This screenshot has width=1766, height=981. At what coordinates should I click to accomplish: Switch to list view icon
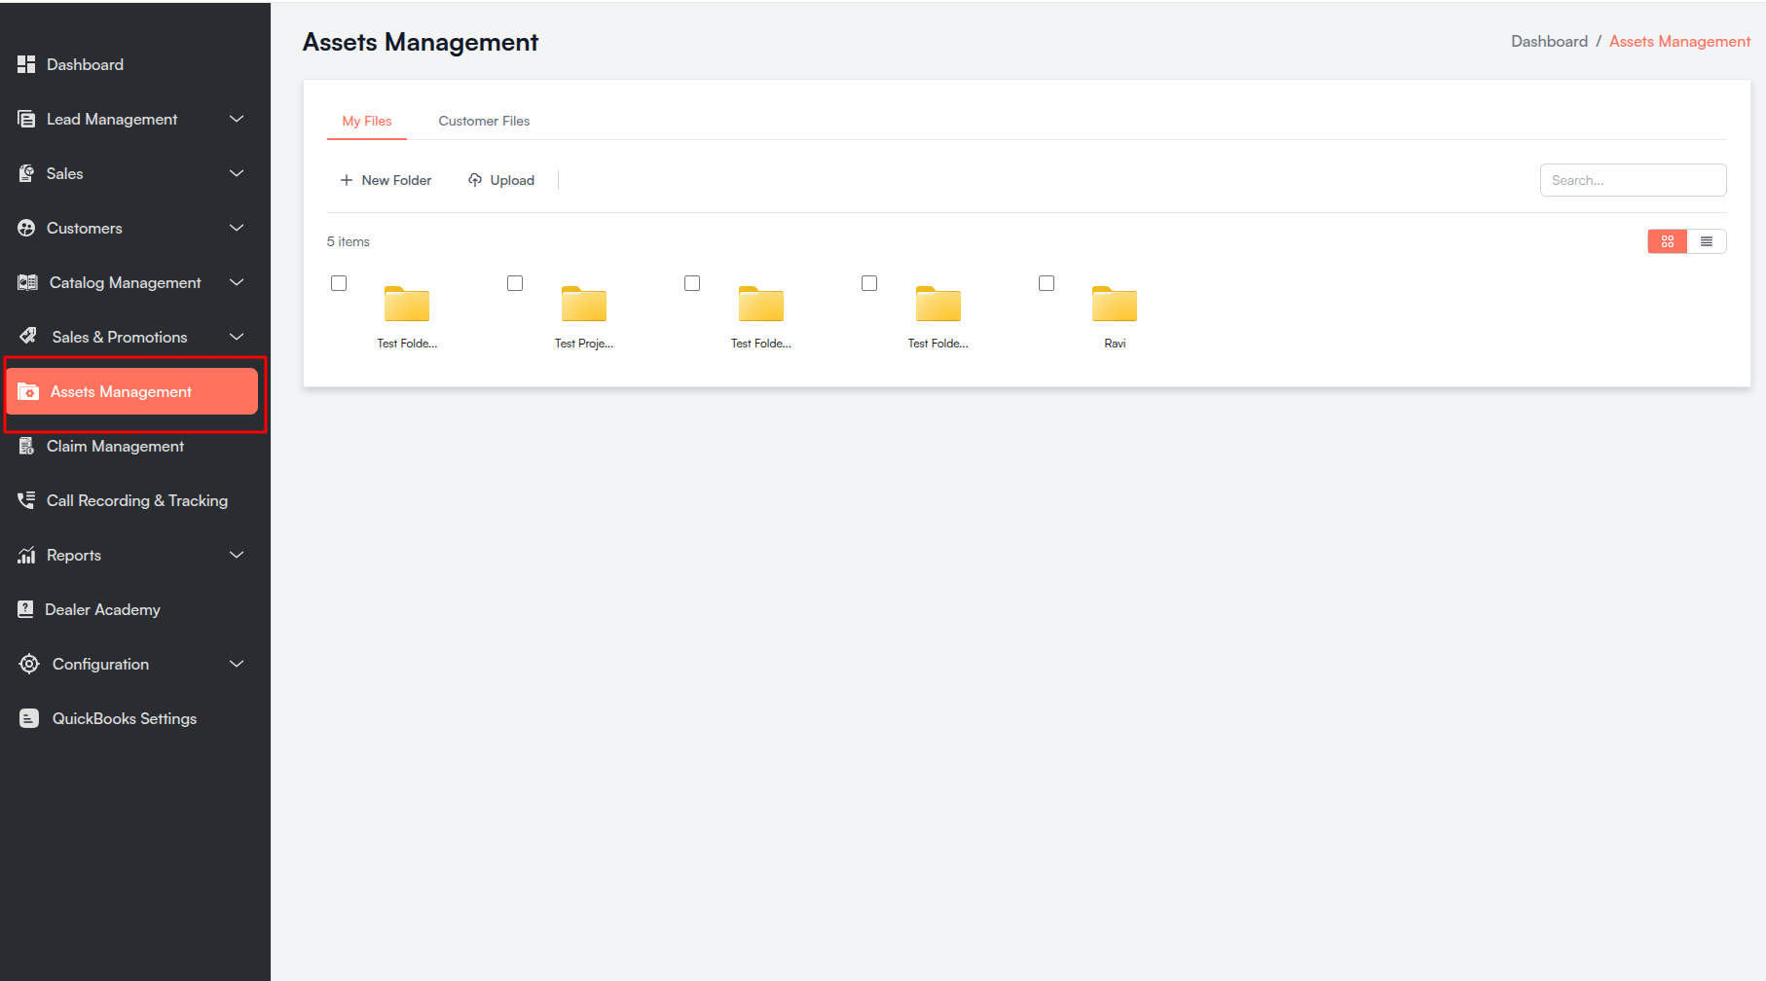1707,241
